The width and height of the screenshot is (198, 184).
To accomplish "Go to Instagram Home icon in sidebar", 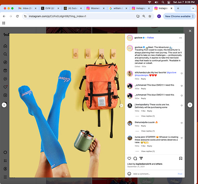I will [5, 46].
